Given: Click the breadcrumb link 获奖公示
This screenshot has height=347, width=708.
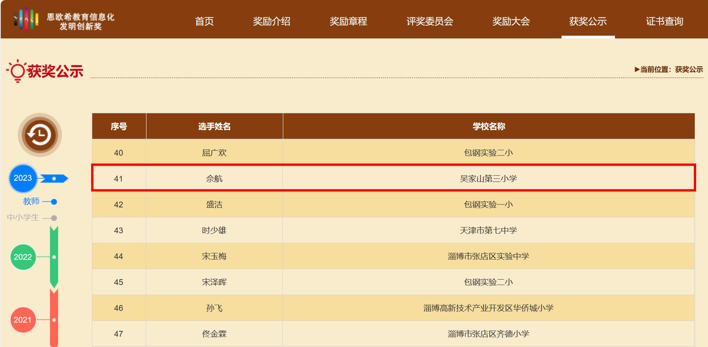Looking at the screenshot, I should (689, 69).
